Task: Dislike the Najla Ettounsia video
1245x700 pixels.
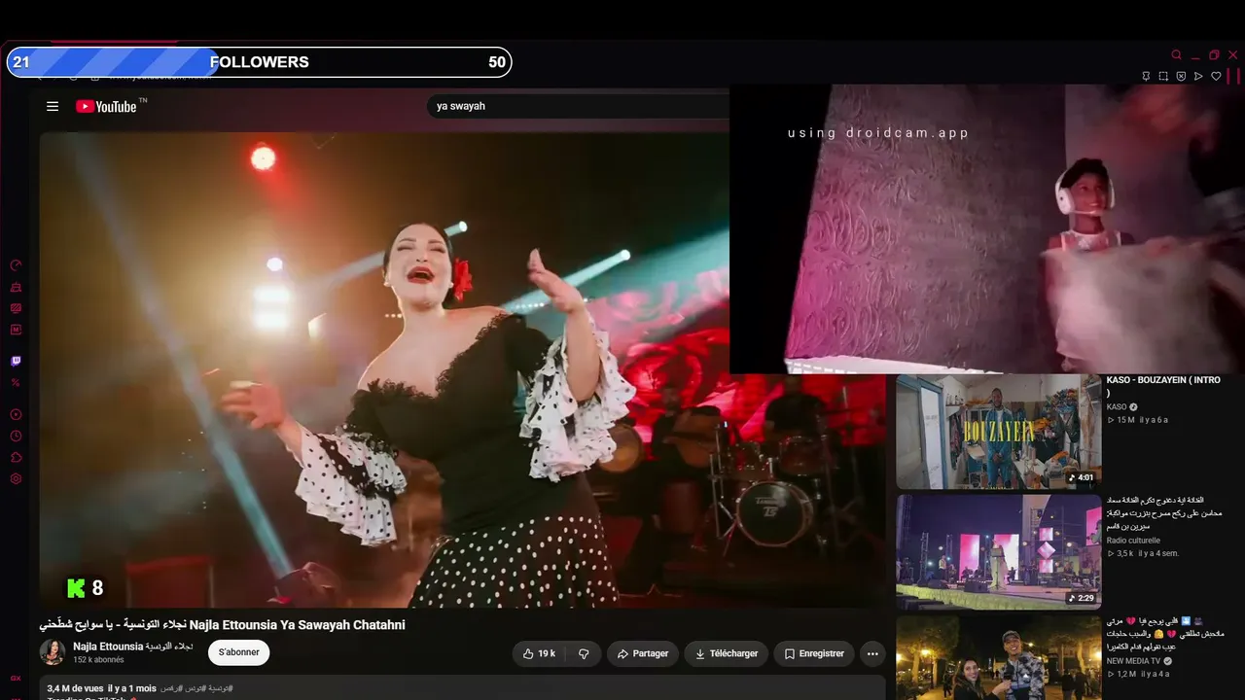Action: coord(584,654)
